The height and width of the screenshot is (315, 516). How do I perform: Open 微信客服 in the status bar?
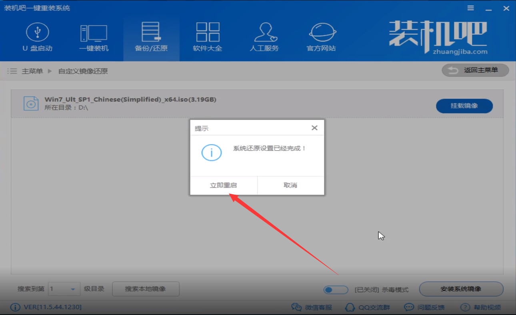[x=312, y=307]
